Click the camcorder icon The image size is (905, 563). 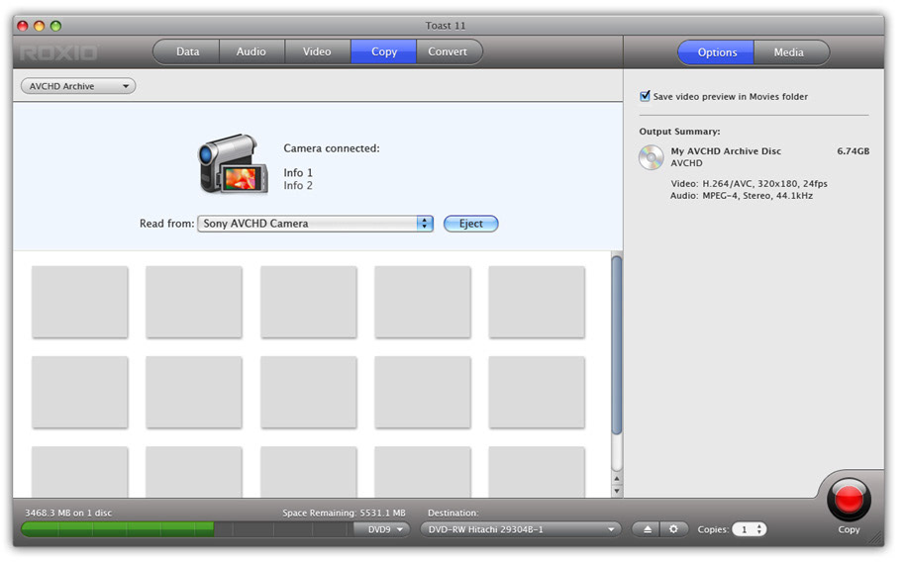[233, 164]
